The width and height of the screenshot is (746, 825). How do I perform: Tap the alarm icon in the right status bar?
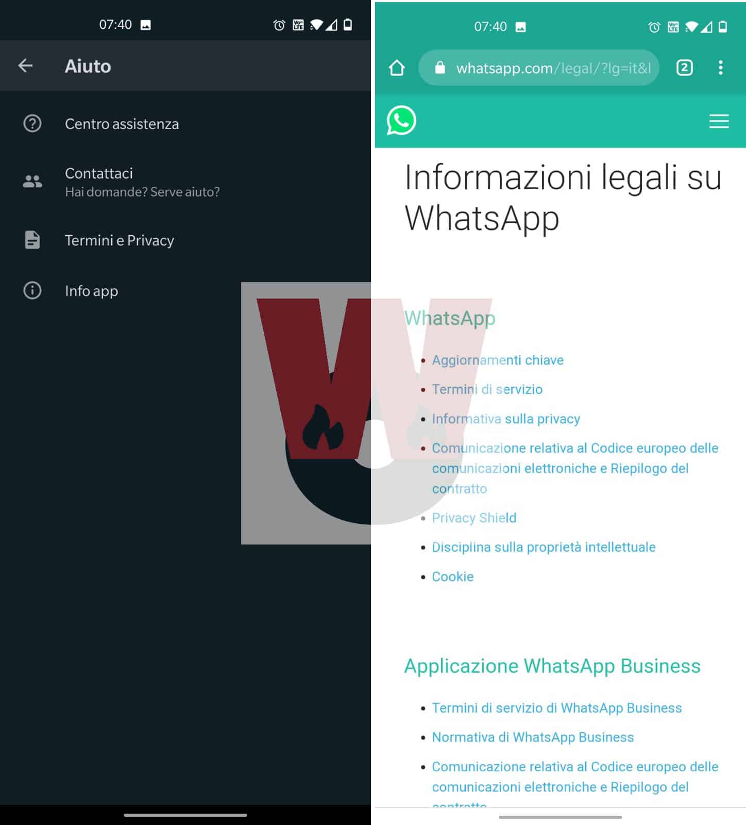654,27
